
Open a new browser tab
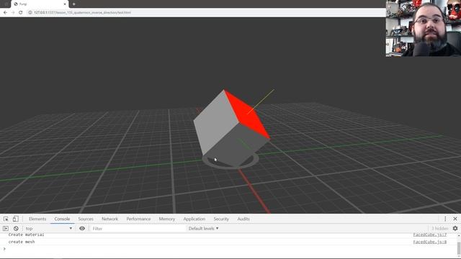pyautogui.click(x=73, y=4)
